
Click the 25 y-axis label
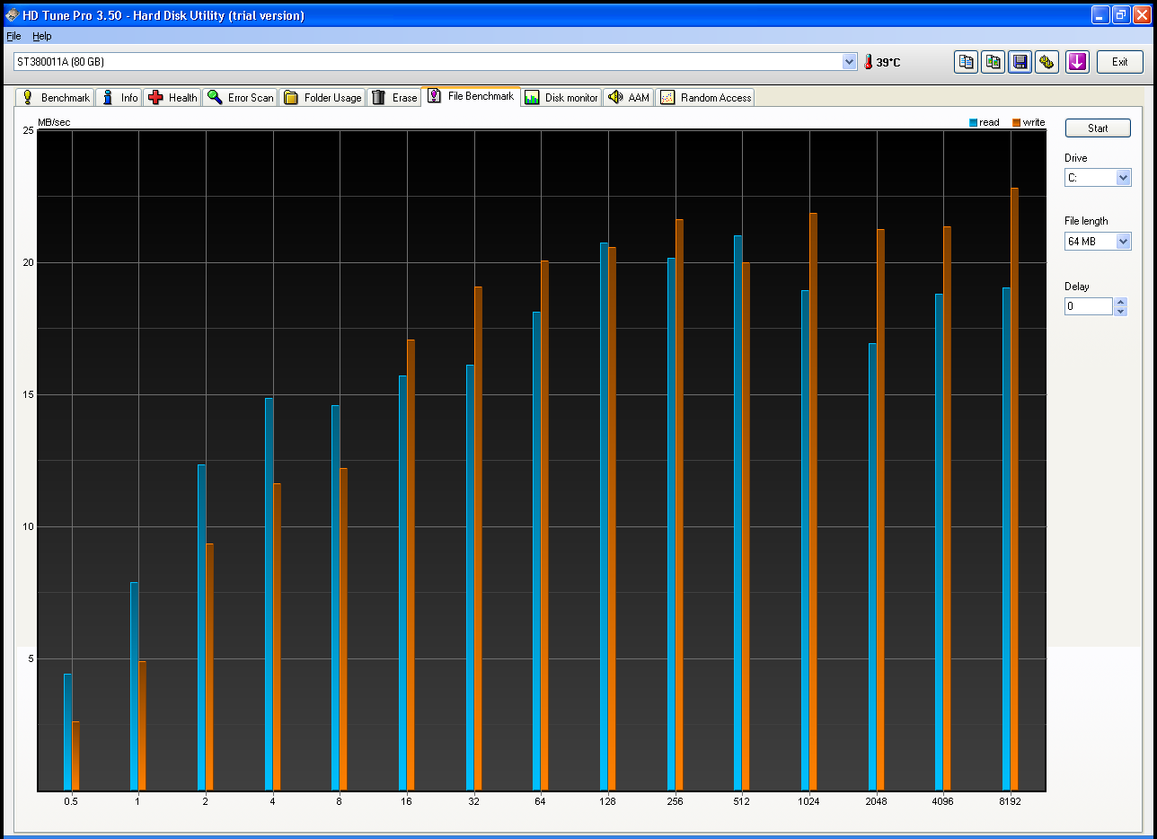coord(28,130)
